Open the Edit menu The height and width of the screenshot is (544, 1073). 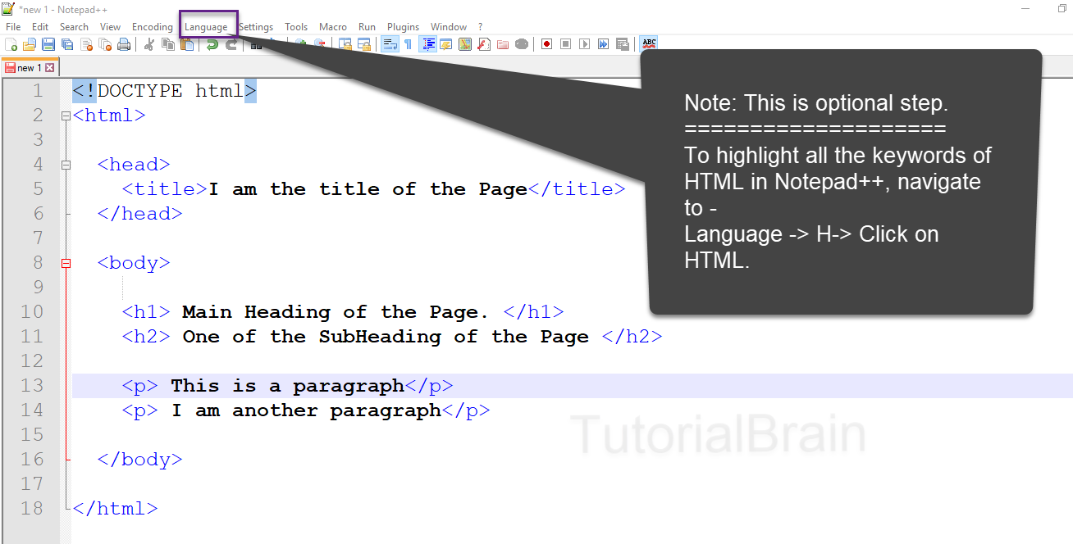point(40,27)
